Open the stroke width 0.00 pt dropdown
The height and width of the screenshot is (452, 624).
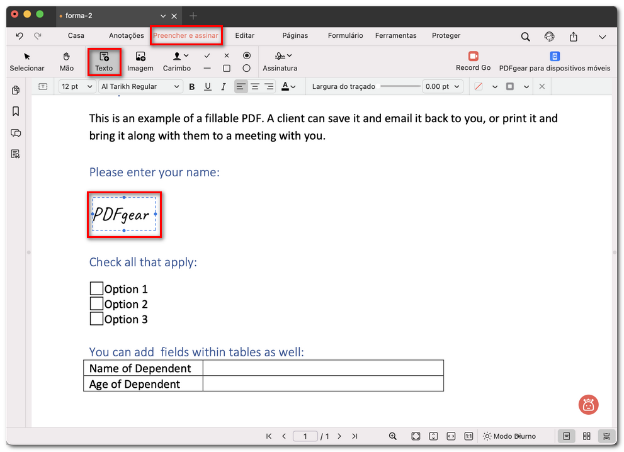pos(442,86)
